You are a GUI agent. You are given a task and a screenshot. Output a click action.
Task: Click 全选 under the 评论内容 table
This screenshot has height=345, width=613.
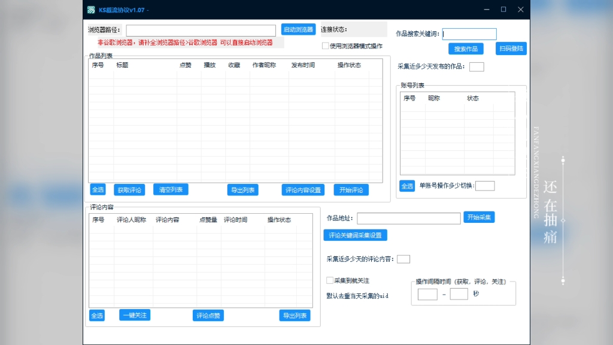tap(97, 316)
